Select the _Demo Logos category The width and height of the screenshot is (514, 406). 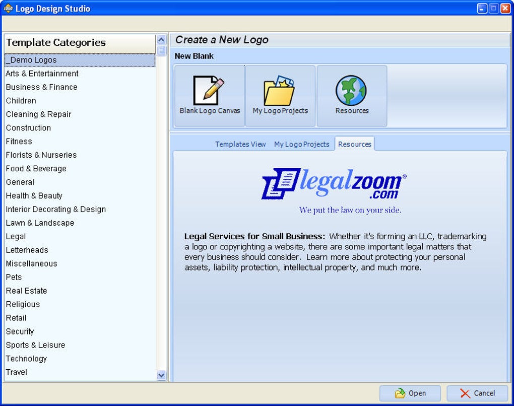coord(80,60)
